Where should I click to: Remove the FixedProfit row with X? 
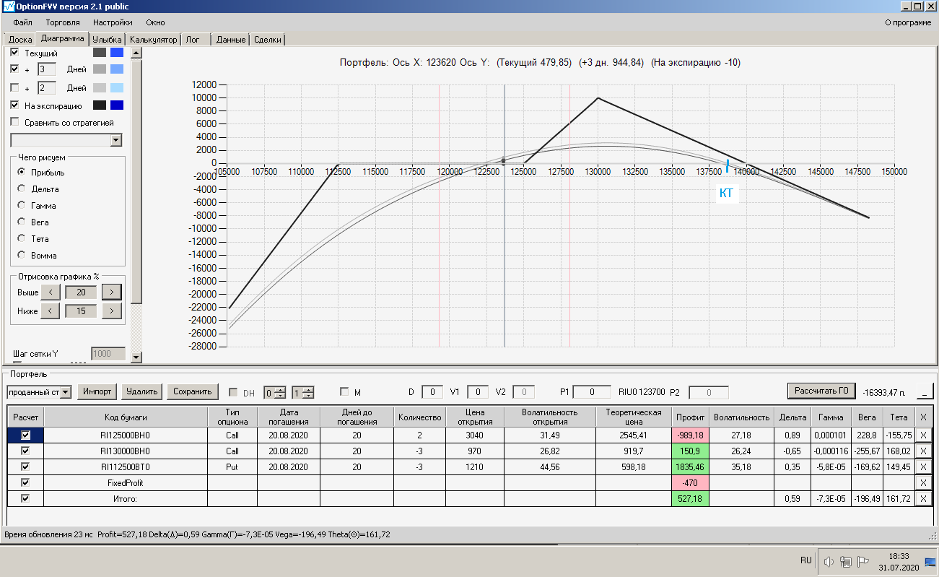click(922, 482)
